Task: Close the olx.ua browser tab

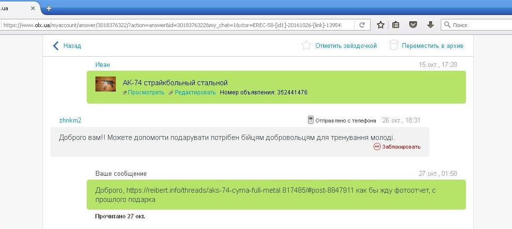Action: pos(32,9)
